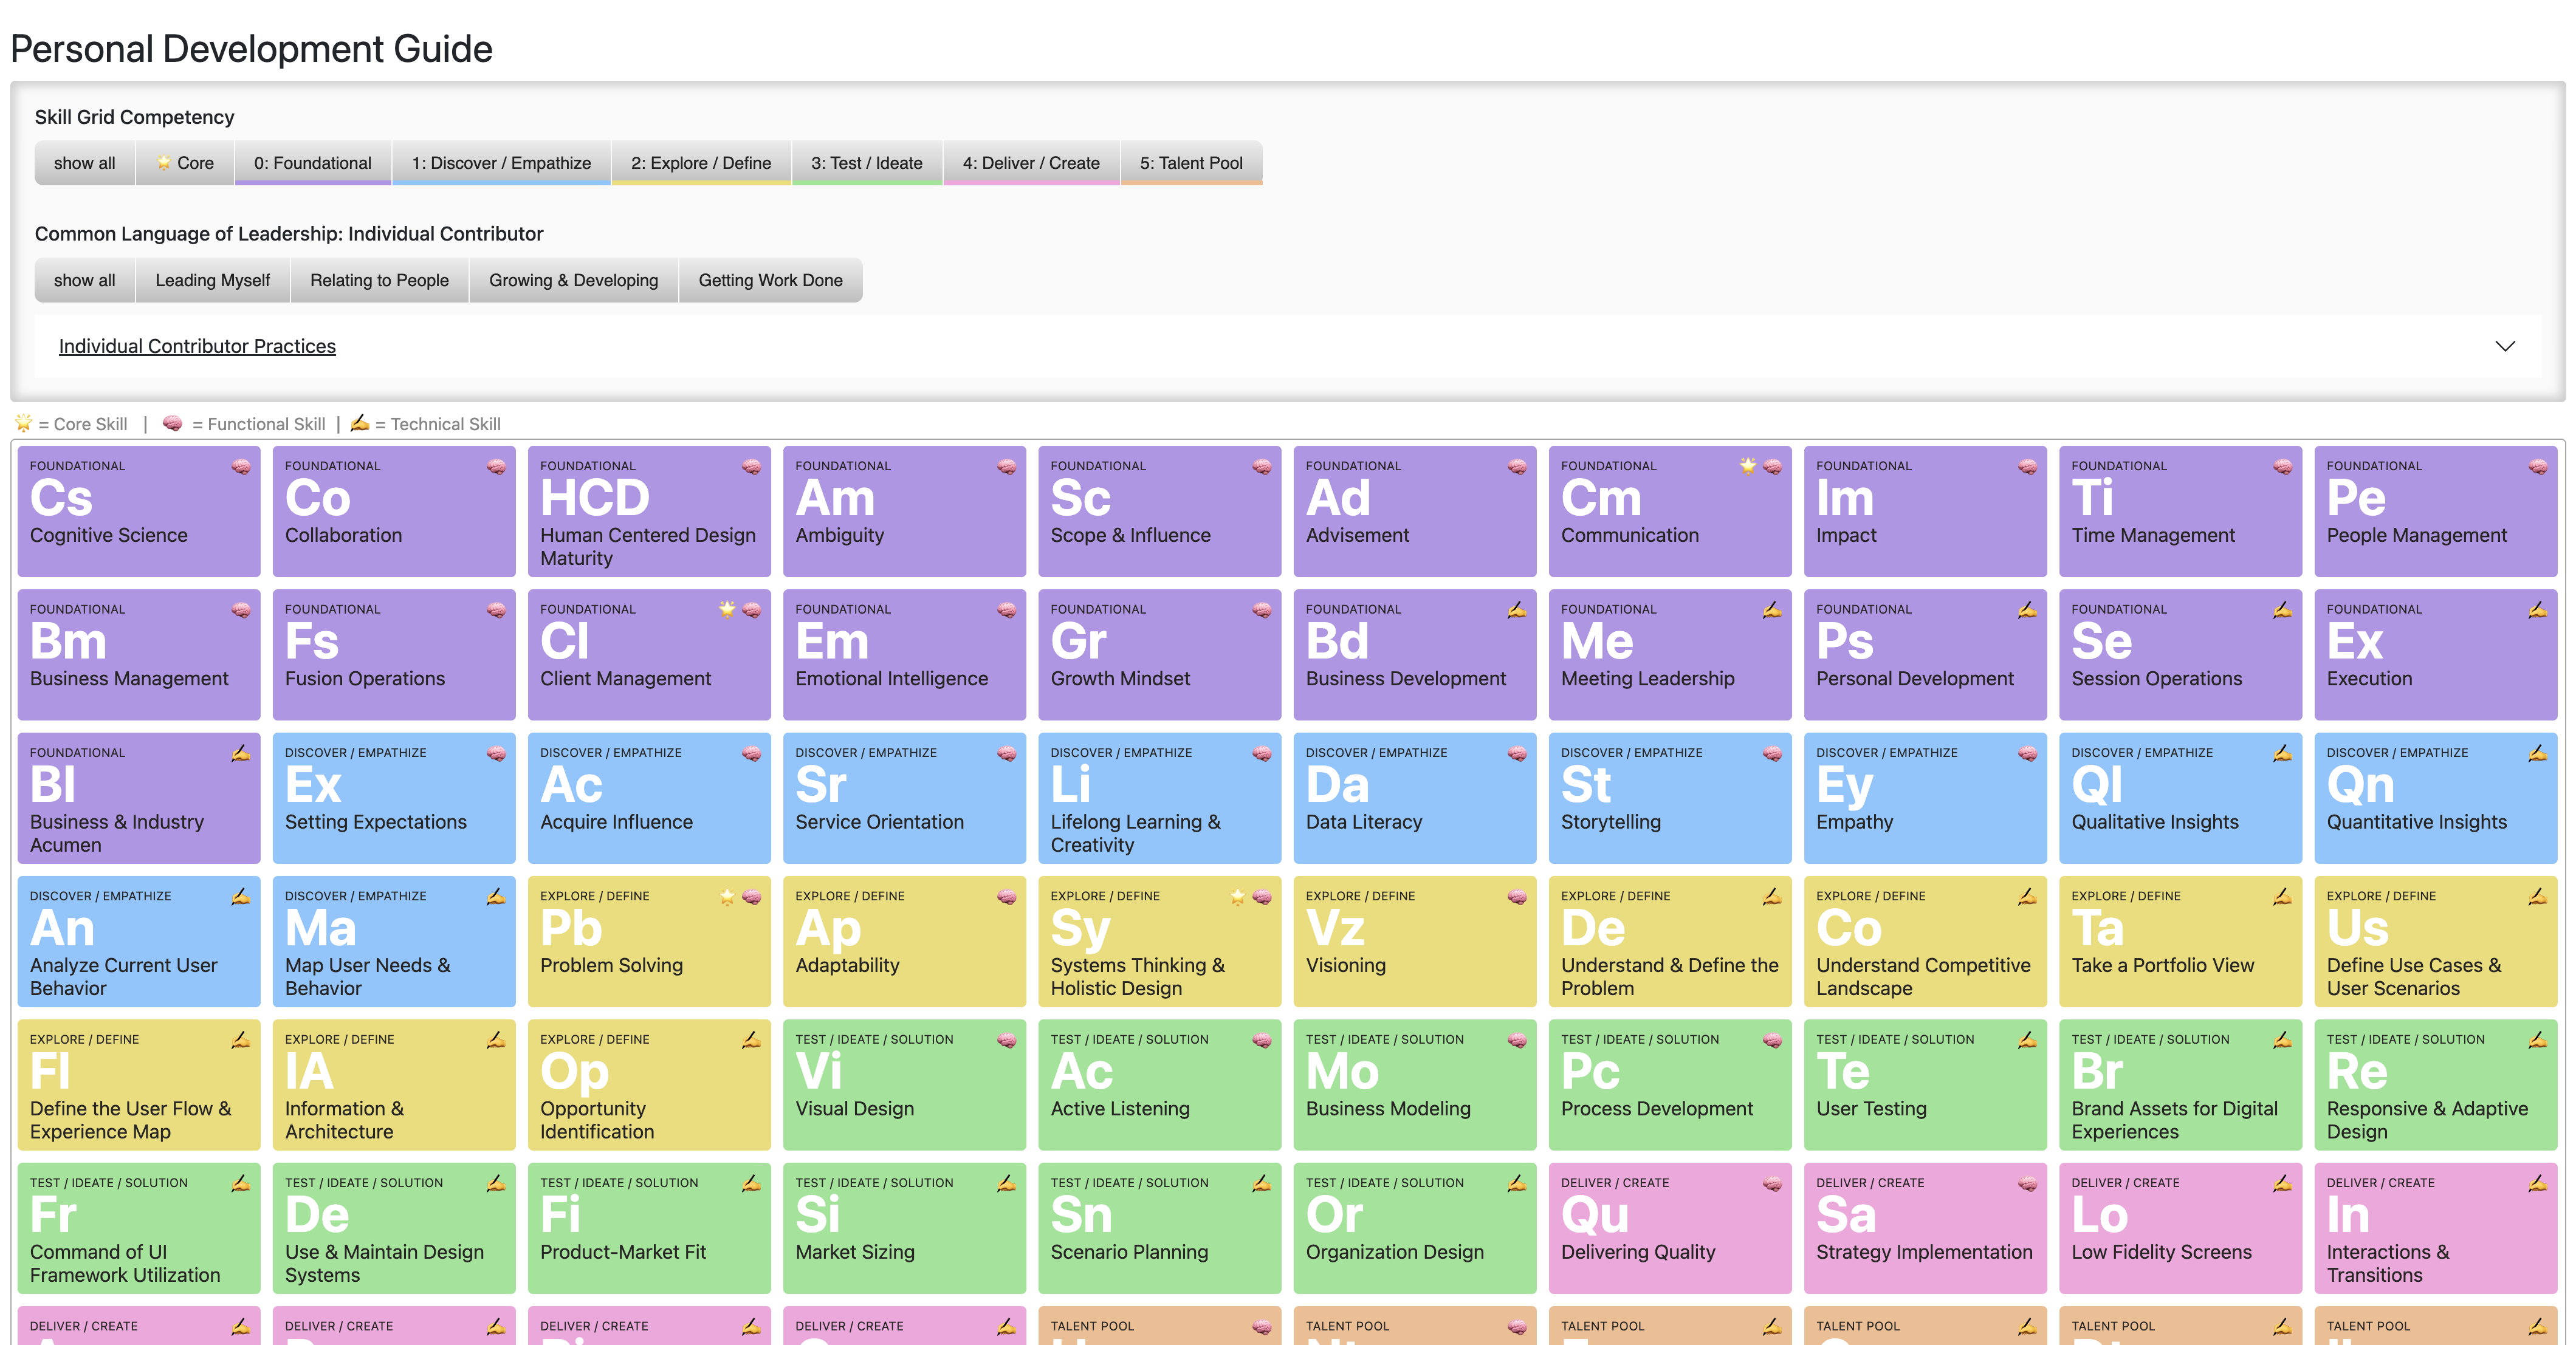The width and height of the screenshot is (2576, 1345).
Task: Open the Human Centered Design Maturity tile
Action: (x=648, y=511)
